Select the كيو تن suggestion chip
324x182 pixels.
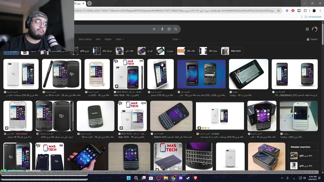point(146,51)
